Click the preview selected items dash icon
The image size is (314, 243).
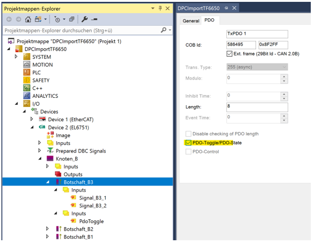94,19
